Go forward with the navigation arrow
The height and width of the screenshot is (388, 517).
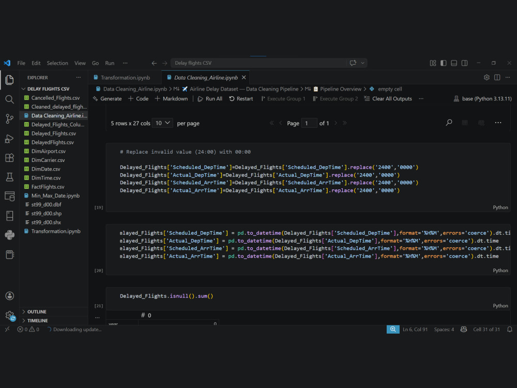point(164,63)
